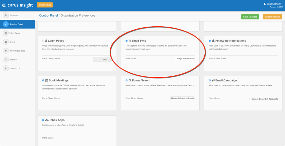
Task: Click the Control Panel wrench icon
Action: pos(6,24)
